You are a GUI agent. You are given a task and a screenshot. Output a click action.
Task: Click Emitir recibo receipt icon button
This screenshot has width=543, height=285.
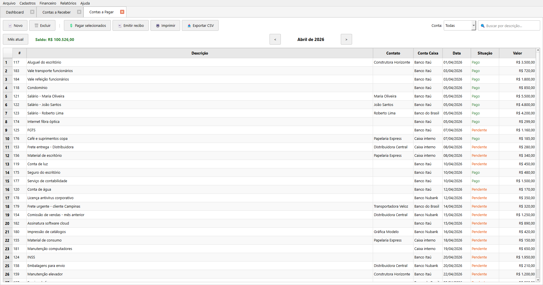[130, 25]
